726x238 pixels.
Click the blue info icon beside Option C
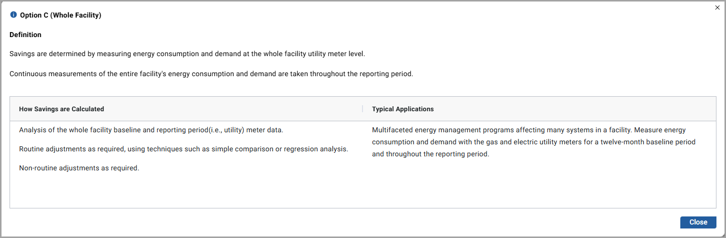[14, 15]
